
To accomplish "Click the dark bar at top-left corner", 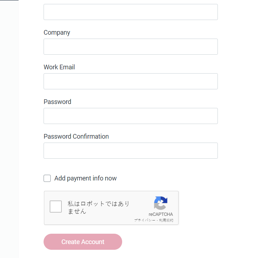I will tap(9, 0).
